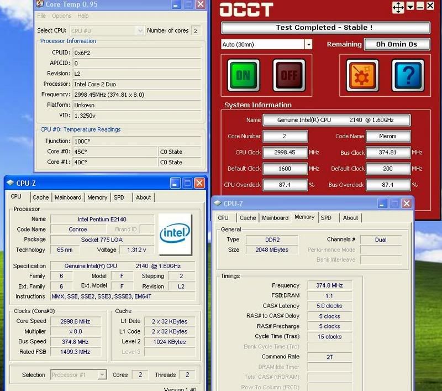Click the Cycle Time (Tras) value 15 clocks

click(x=329, y=337)
